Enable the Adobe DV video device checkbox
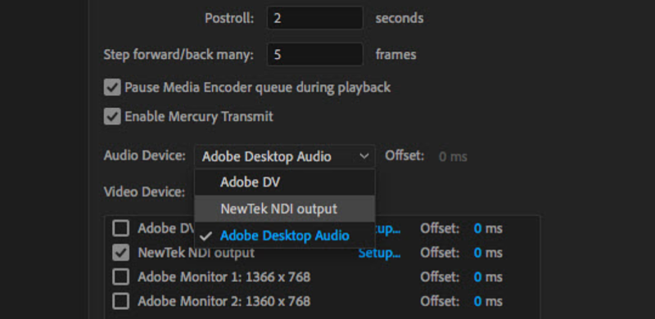 pos(120,228)
